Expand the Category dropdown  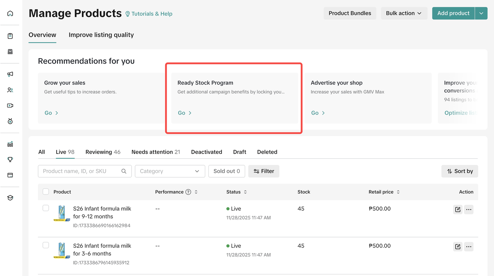169,171
